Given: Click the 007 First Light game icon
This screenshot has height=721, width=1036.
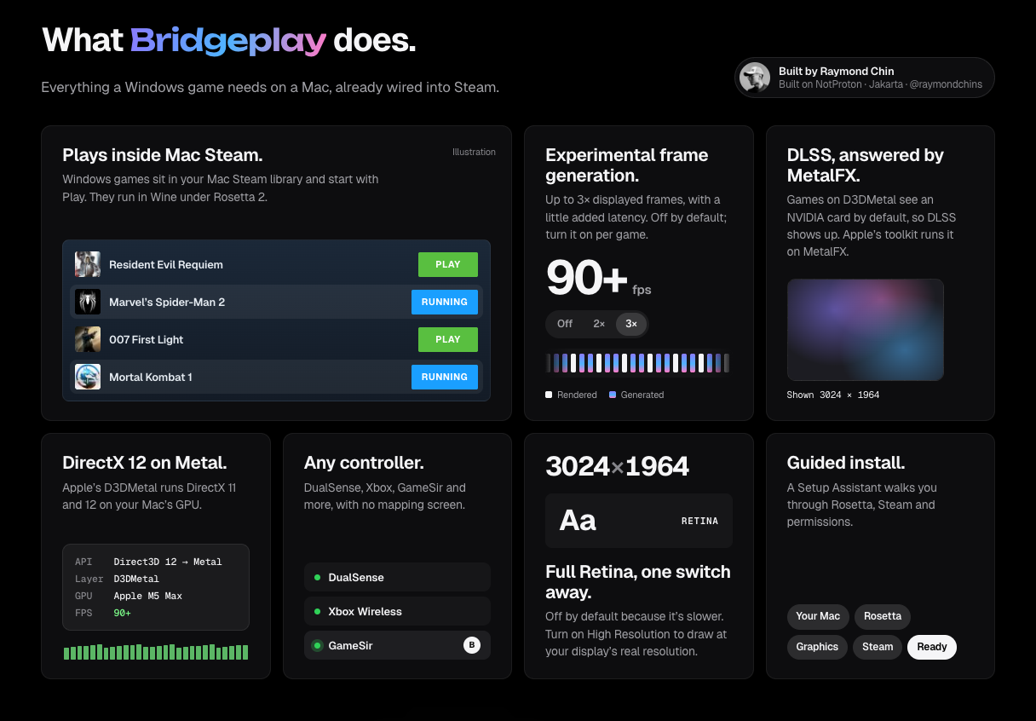Looking at the screenshot, I should tap(88, 339).
